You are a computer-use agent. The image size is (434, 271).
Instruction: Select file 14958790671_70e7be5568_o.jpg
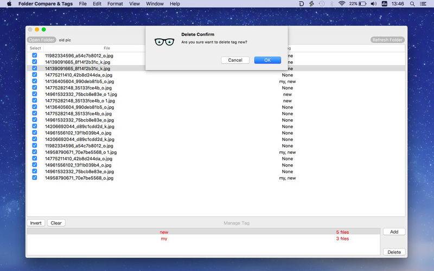point(79,178)
